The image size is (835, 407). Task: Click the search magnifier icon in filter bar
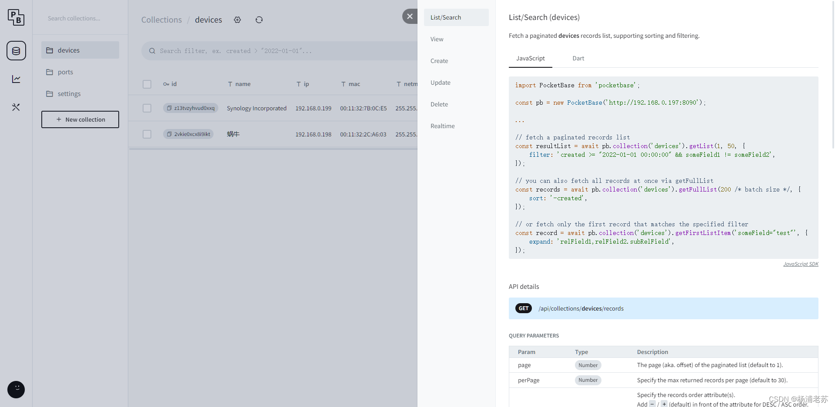(x=152, y=51)
